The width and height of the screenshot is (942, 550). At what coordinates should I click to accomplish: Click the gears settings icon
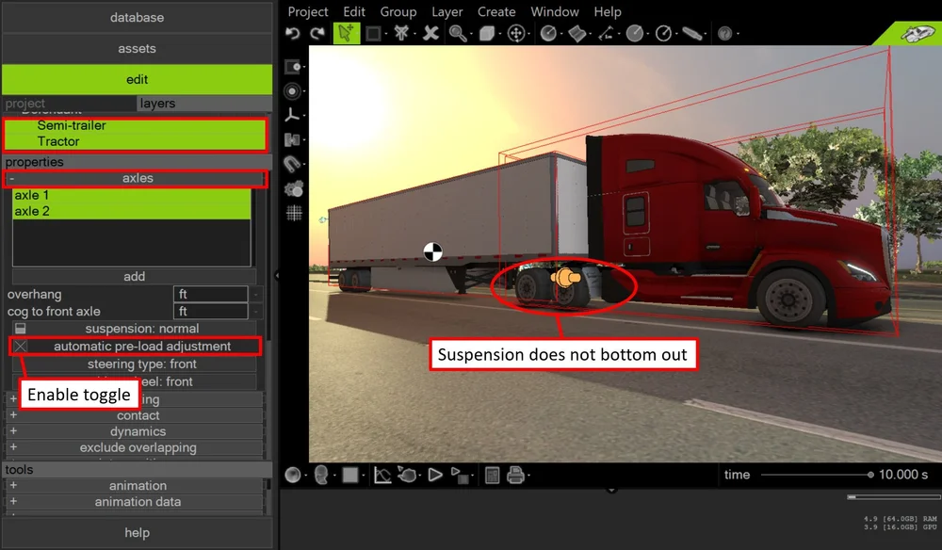pyautogui.click(x=293, y=188)
